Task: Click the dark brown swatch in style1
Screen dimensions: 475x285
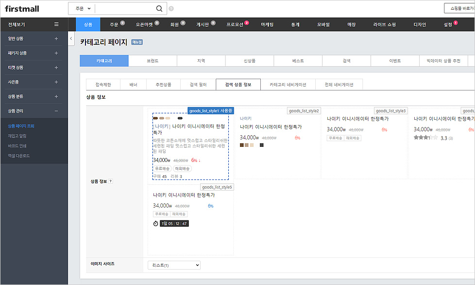Action: tap(155, 118)
